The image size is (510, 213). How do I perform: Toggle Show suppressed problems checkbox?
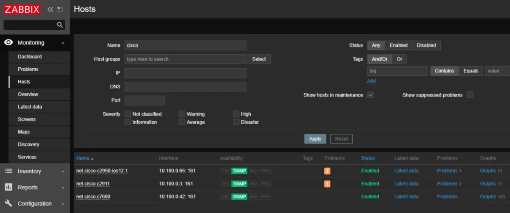[470, 95]
